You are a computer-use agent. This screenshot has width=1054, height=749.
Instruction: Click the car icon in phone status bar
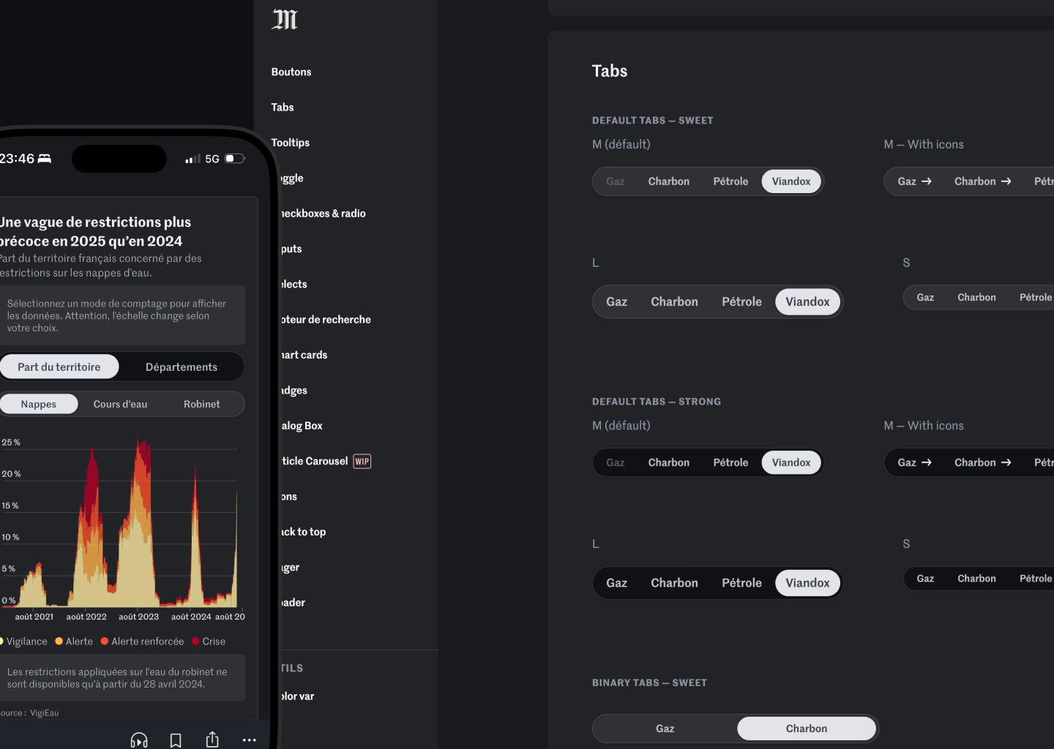pyautogui.click(x=45, y=158)
